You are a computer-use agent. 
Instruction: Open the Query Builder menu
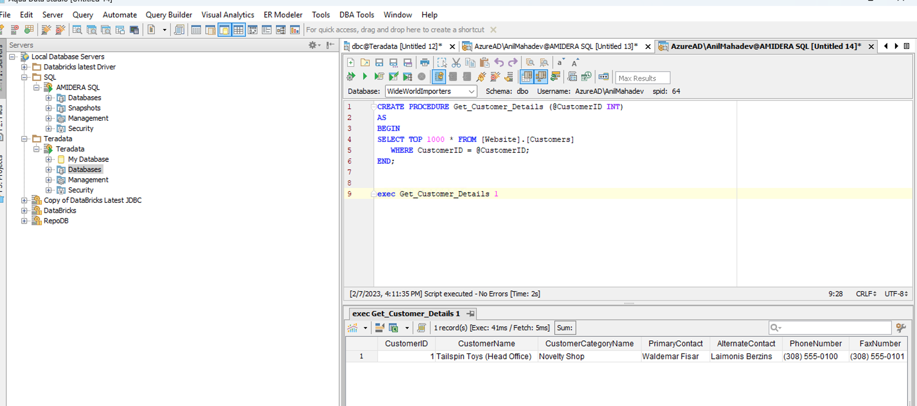169,15
